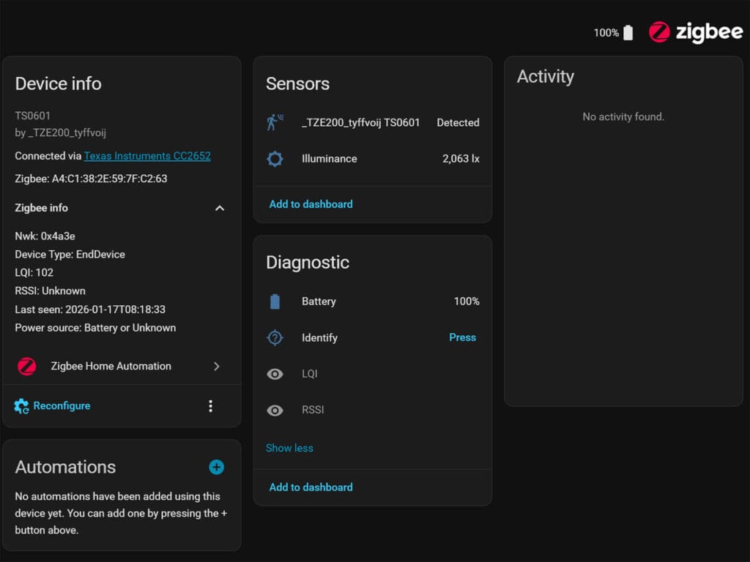Click the Illuminance brightness icon
This screenshot has height=562, width=750.
275,158
